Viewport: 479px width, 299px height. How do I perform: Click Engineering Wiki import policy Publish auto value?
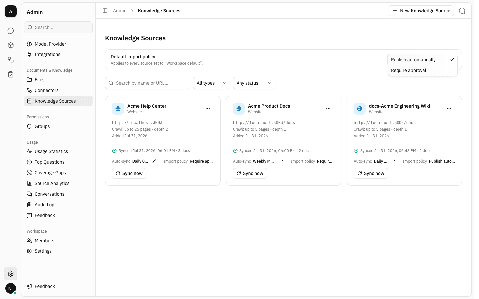pyautogui.click(x=442, y=161)
